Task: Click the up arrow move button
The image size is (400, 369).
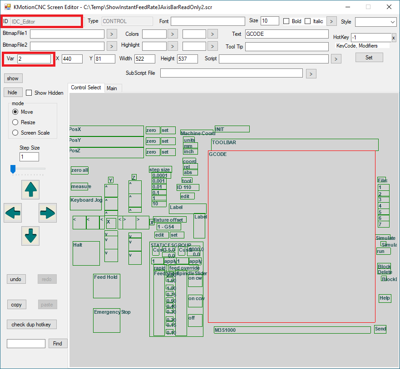Action: click(30, 189)
